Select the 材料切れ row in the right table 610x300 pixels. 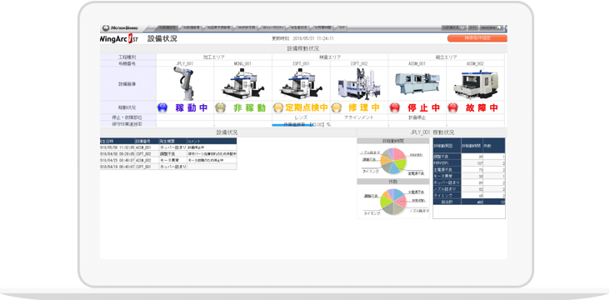(469, 163)
